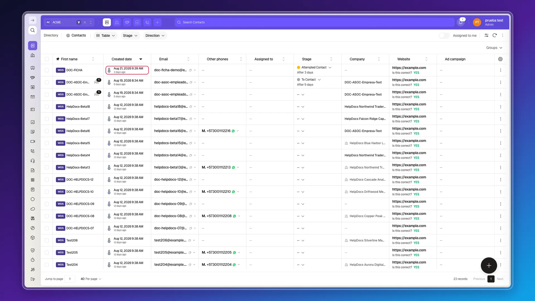Open the filter sliders icon

[x=486, y=35]
